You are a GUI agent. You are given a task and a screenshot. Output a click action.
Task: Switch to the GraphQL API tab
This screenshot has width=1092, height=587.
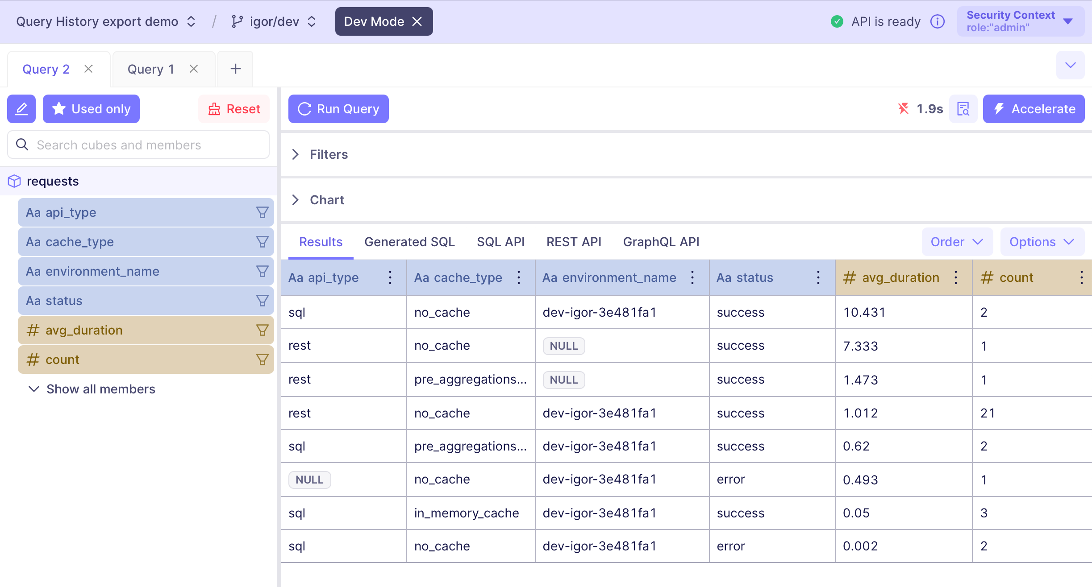[661, 242]
